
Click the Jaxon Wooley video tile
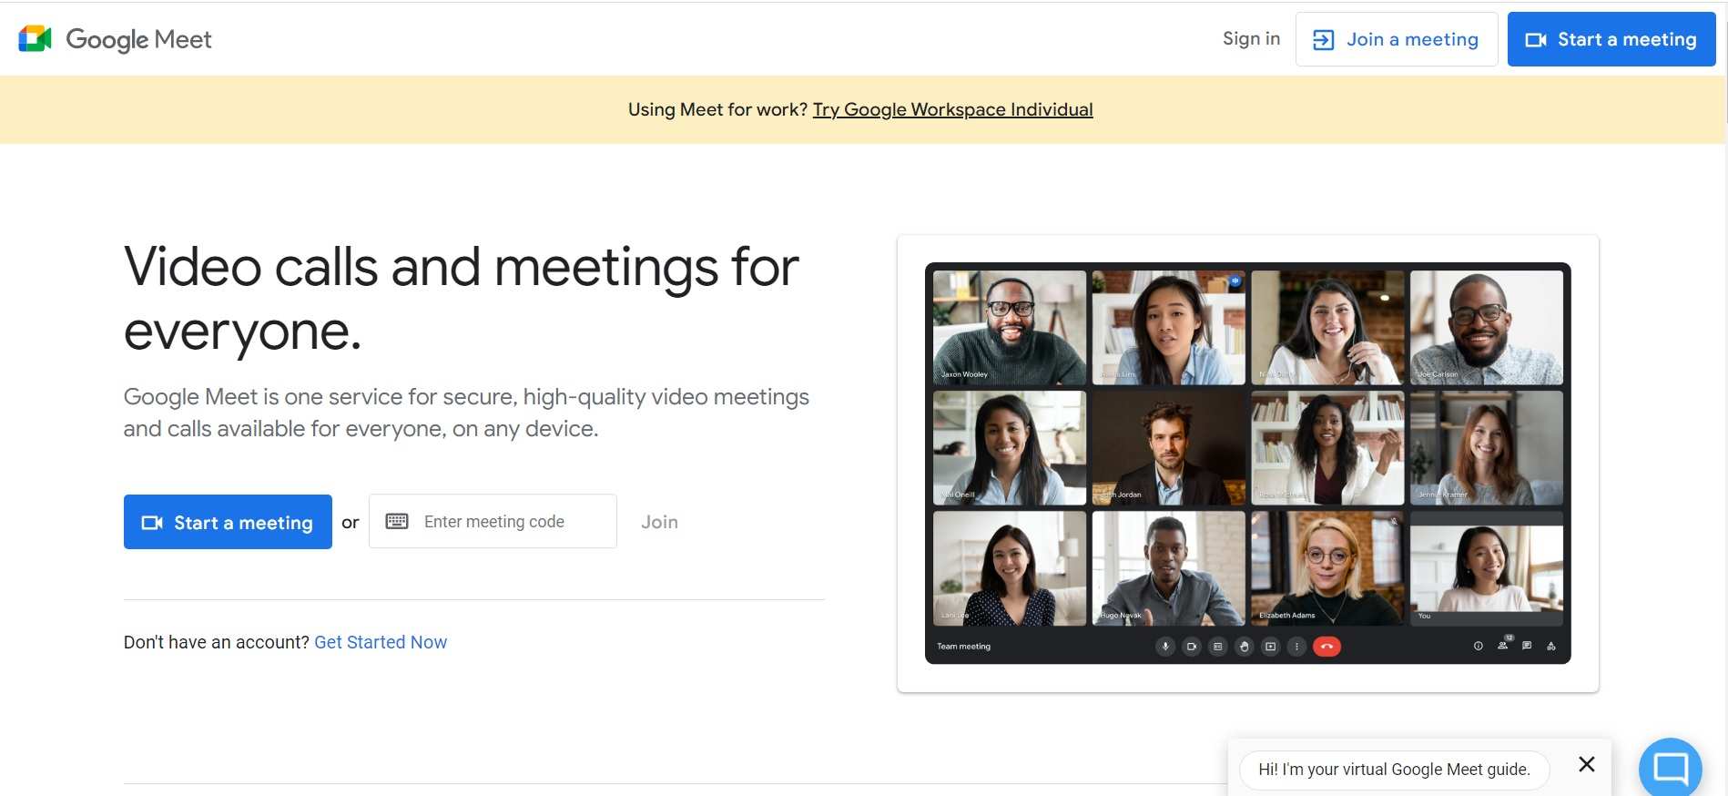point(1010,327)
